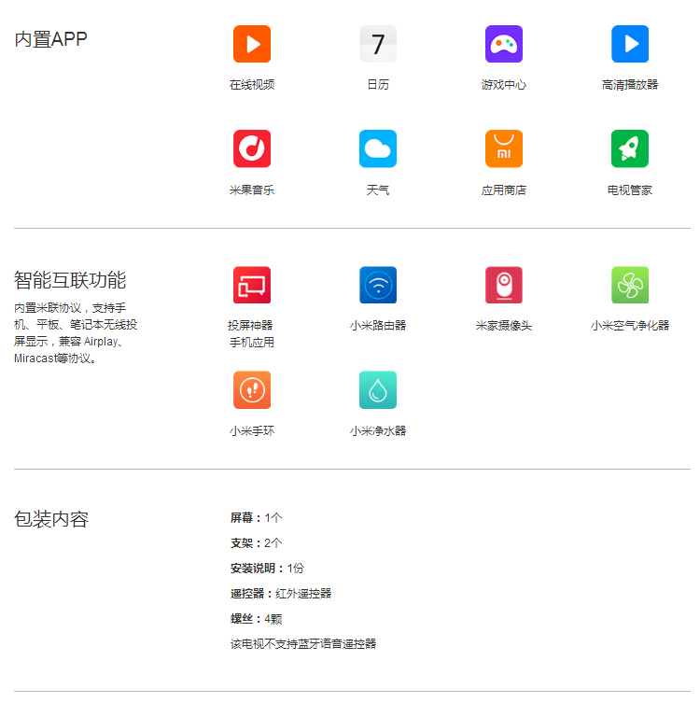Viewport: 700px width, 703px height.
Task: Select the teal 小米净水器 droplet icon
Action: coord(378,389)
